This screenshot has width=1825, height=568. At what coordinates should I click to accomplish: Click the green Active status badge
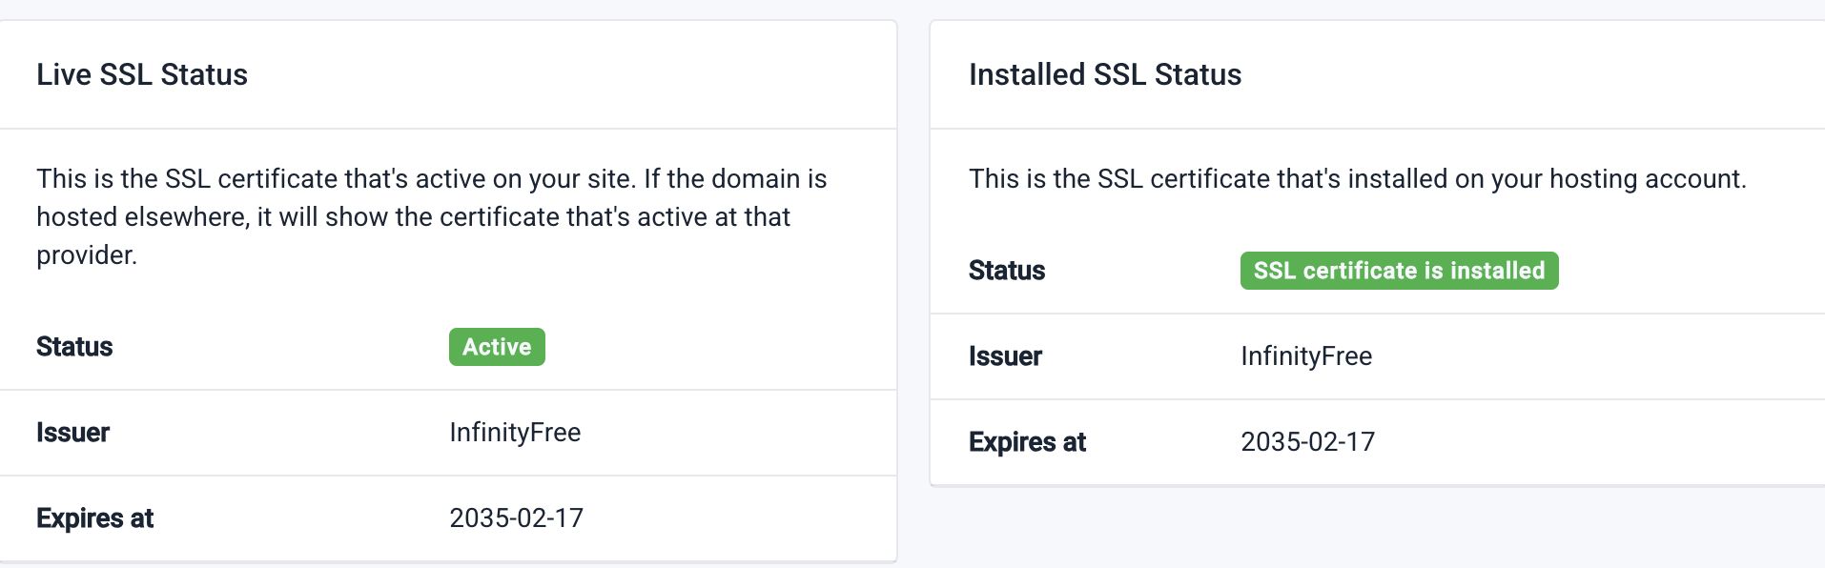click(x=497, y=347)
